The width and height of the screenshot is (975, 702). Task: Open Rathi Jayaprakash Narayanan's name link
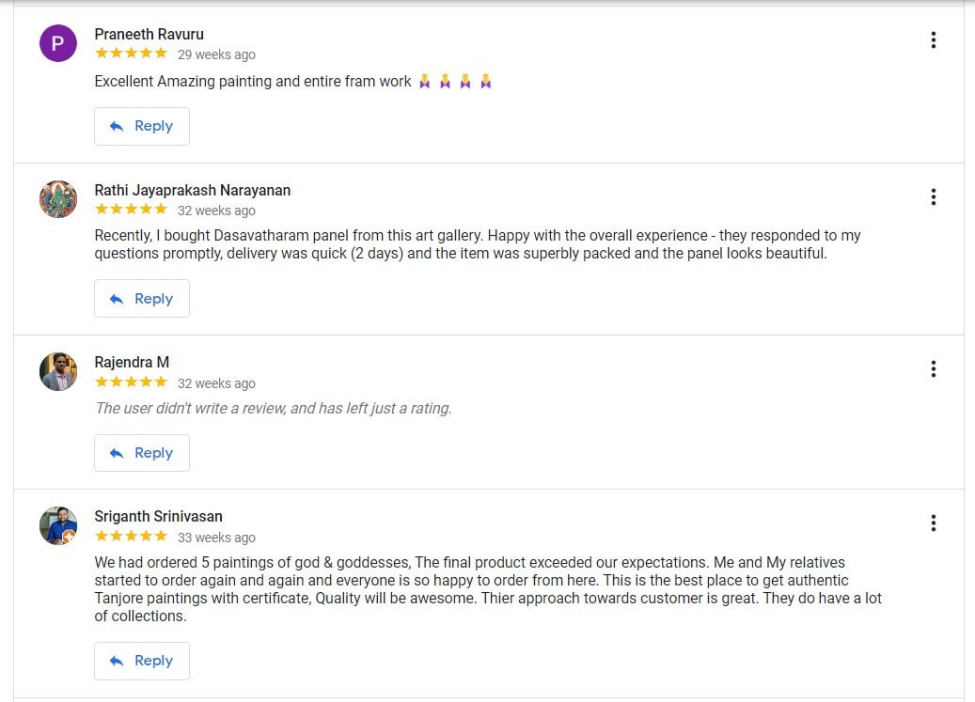[x=192, y=190]
